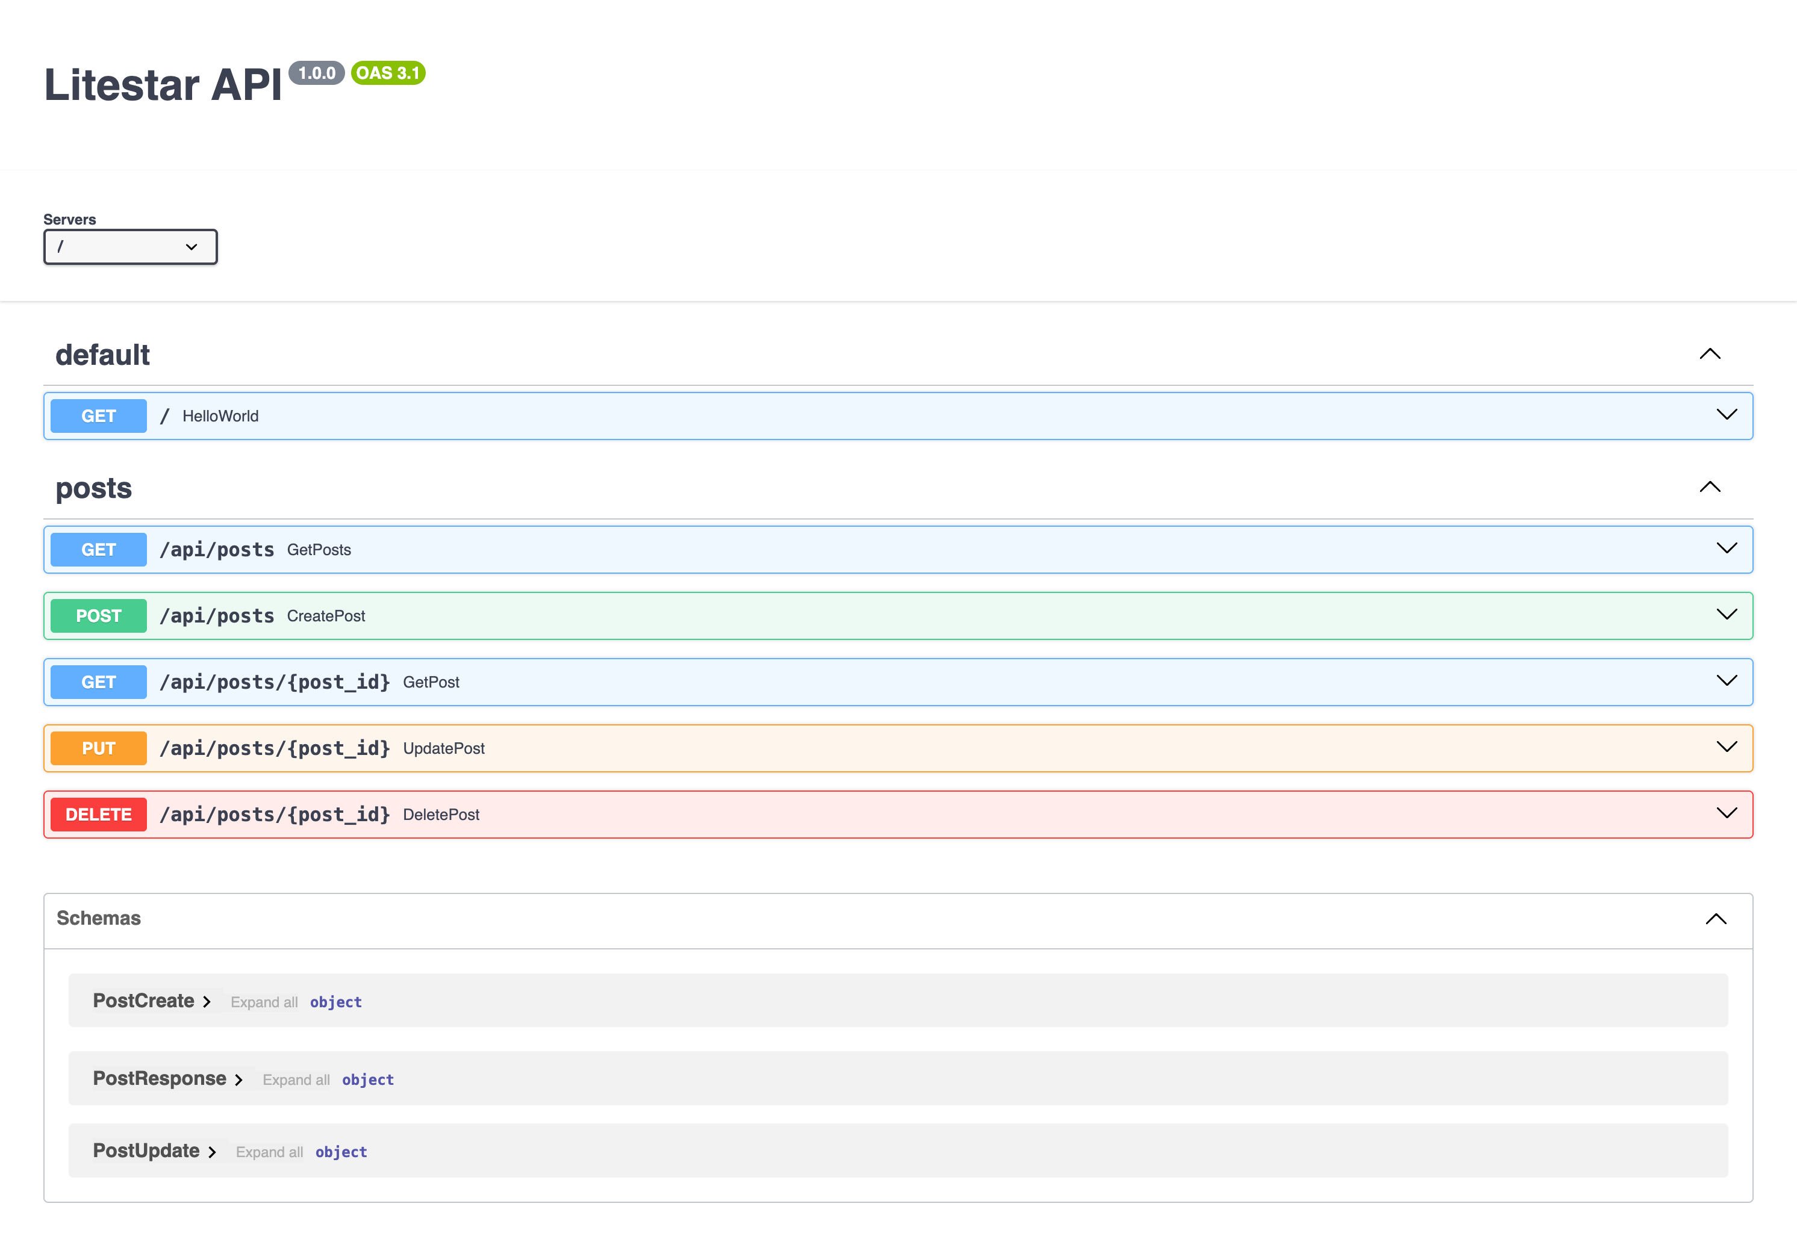Click the POST badge for CreatePost

coord(99,616)
